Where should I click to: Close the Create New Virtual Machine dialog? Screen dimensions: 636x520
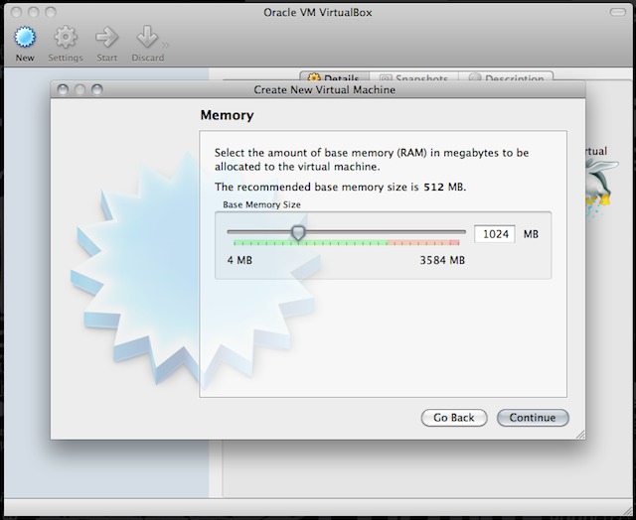(x=63, y=89)
